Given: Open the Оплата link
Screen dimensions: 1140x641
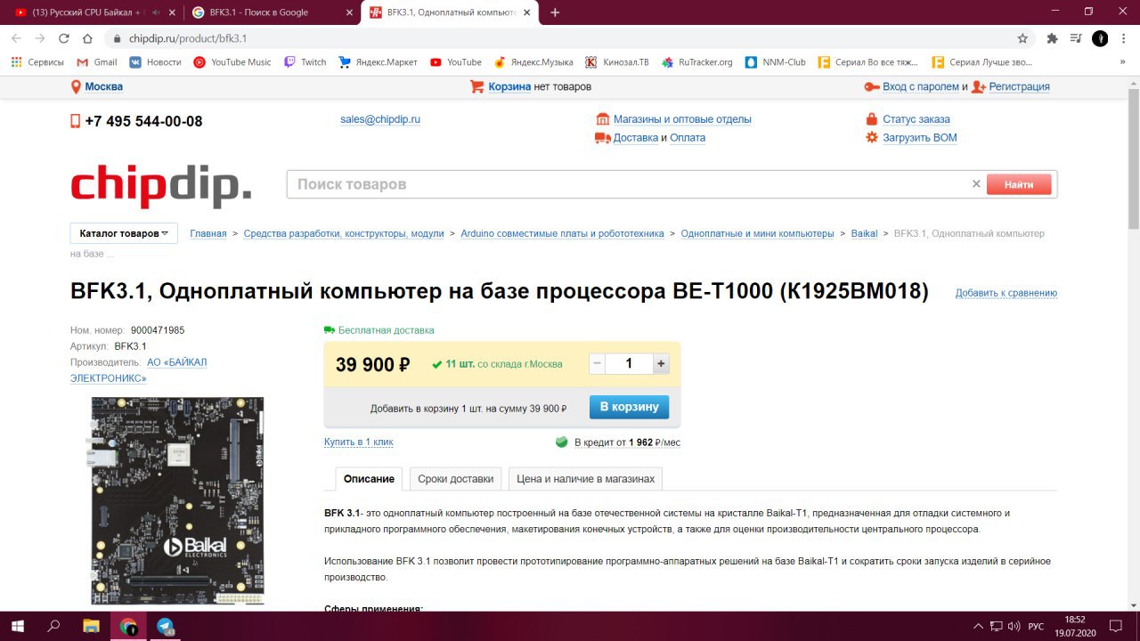Looking at the screenshot, I should point(688,138).
